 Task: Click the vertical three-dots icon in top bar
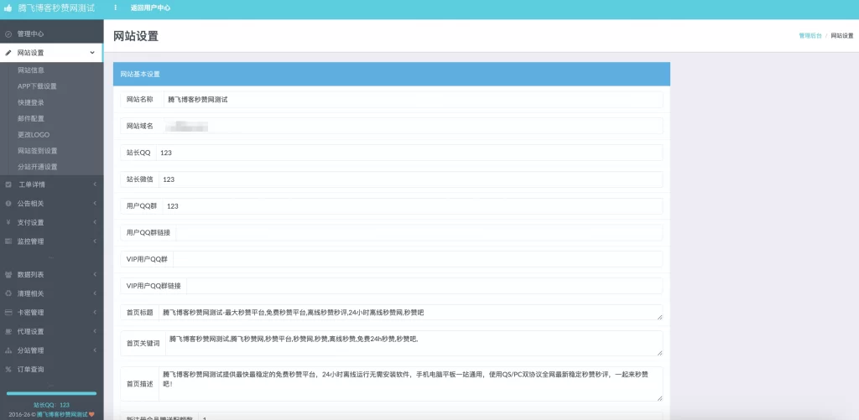click(116, 8)
